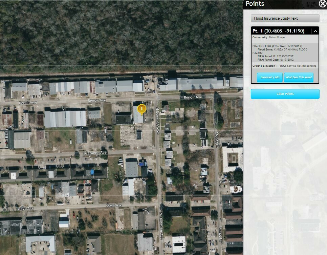
Task: Click the What Does This Mean? button
Action: tap(299, 77)
